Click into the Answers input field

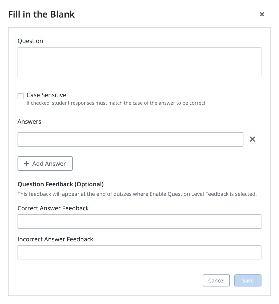point(130,139)
